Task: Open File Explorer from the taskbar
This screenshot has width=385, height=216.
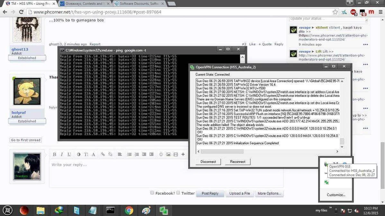Action: pos(41,211)
